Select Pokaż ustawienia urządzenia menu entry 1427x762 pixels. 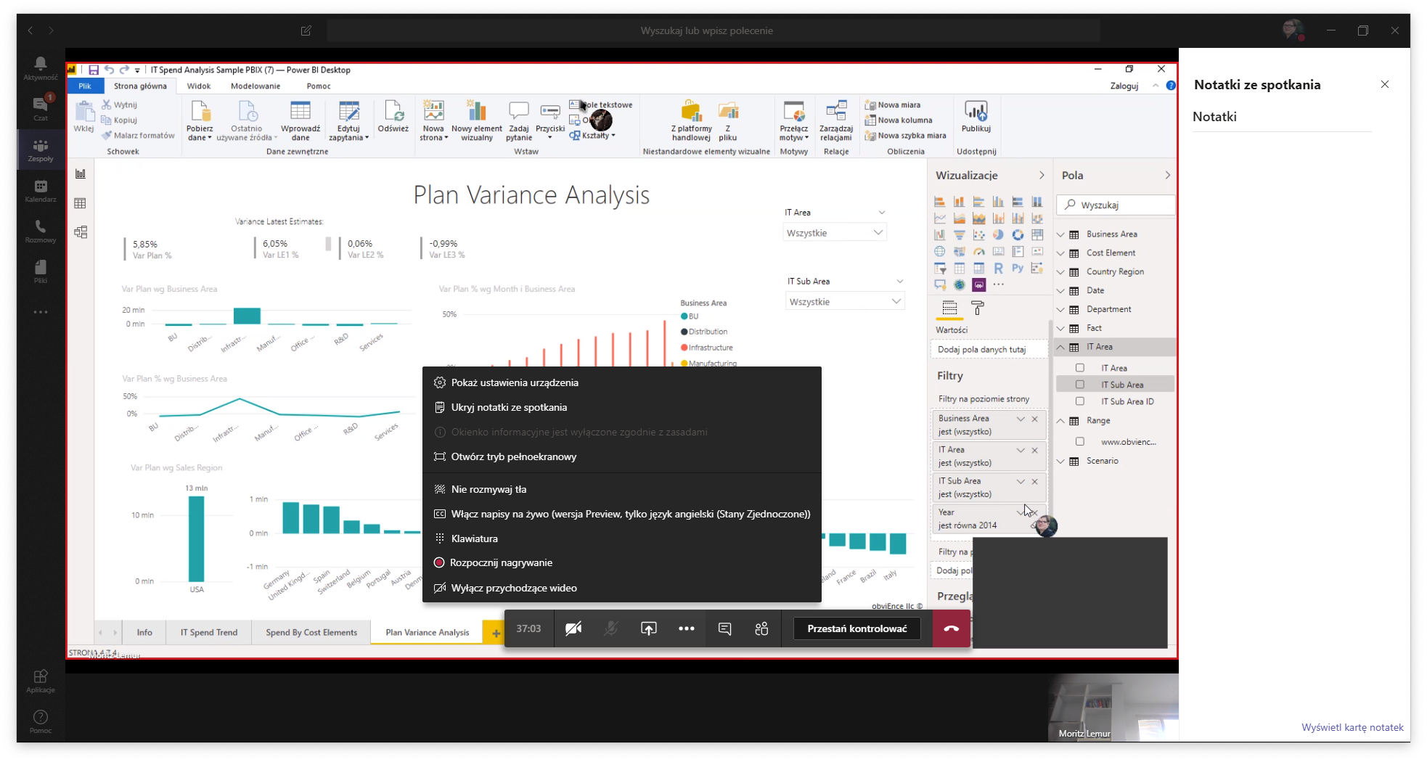coord(622,382)
